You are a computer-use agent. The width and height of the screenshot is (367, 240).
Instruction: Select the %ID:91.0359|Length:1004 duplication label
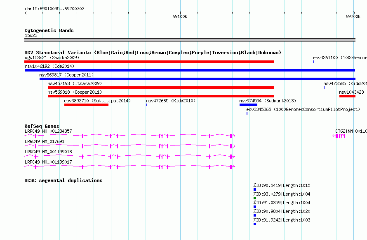click(x=282, y=203)
